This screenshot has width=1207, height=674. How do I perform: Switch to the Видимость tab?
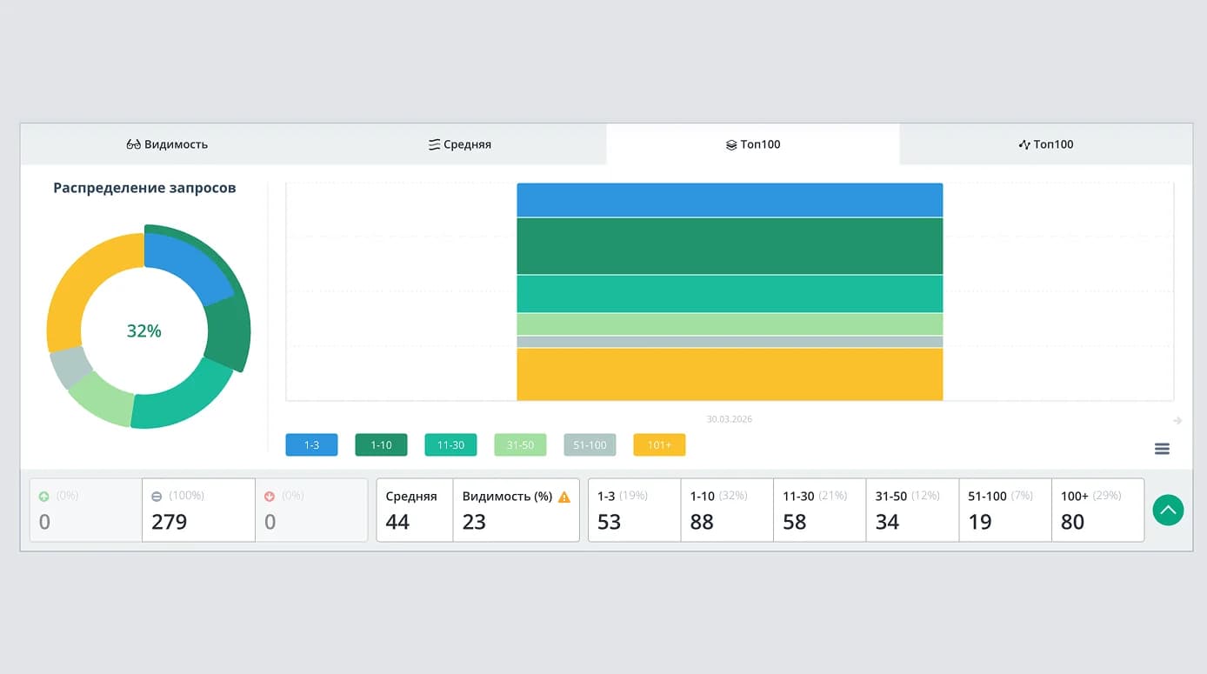pos(167,144)
